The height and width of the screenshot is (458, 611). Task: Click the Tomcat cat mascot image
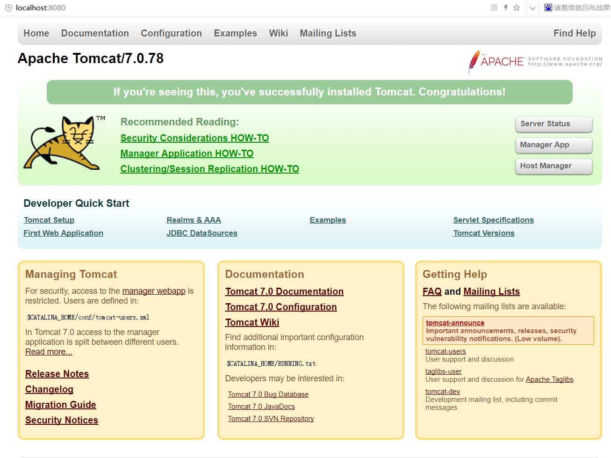click(x=65, y=143)
